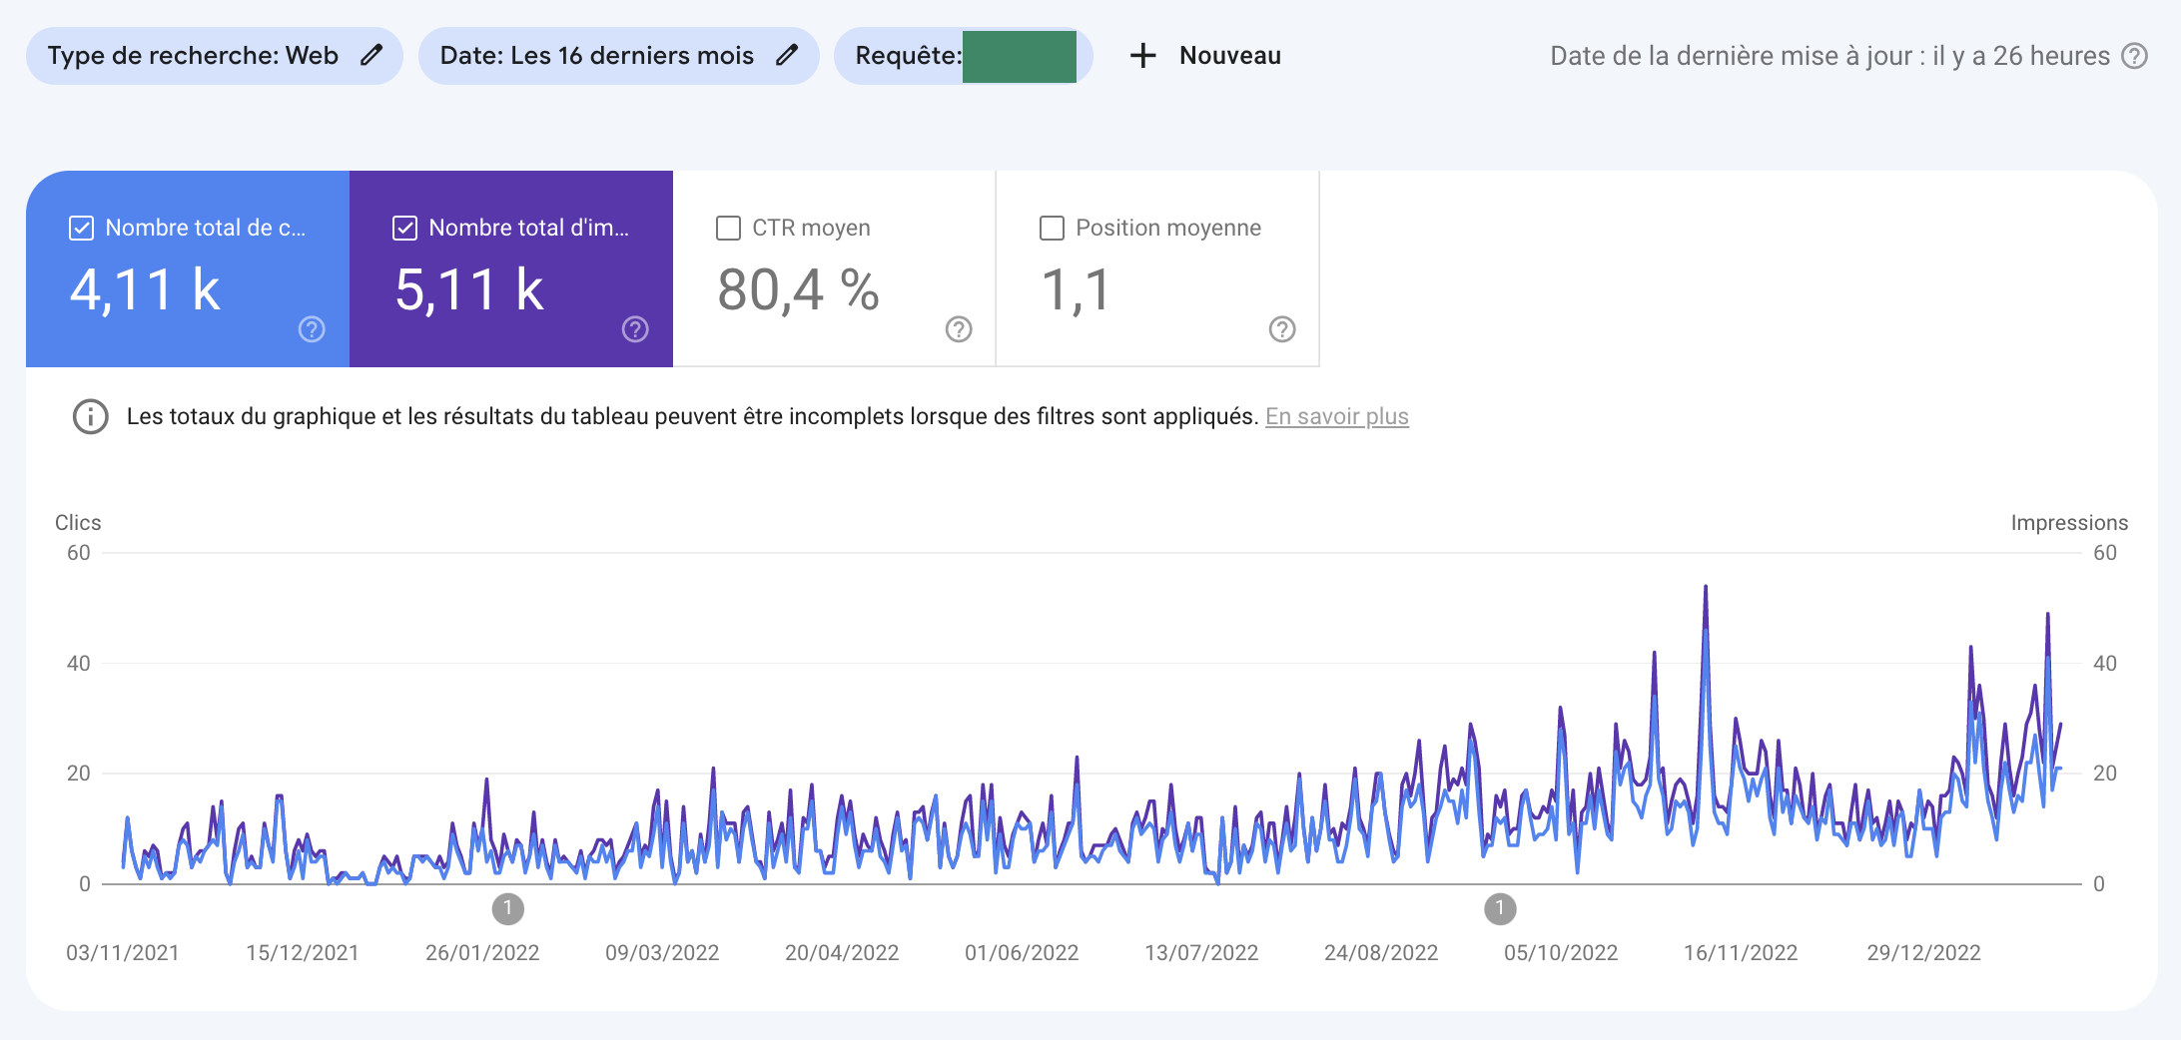Click the pencil icon on search type filter
The width and height of the screenshot is (2181, 1040).
(371, 55)
